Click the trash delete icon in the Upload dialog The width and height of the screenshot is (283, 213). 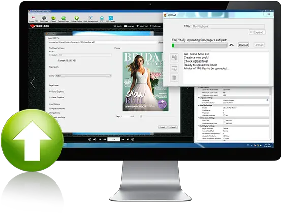tap(174, 78)
